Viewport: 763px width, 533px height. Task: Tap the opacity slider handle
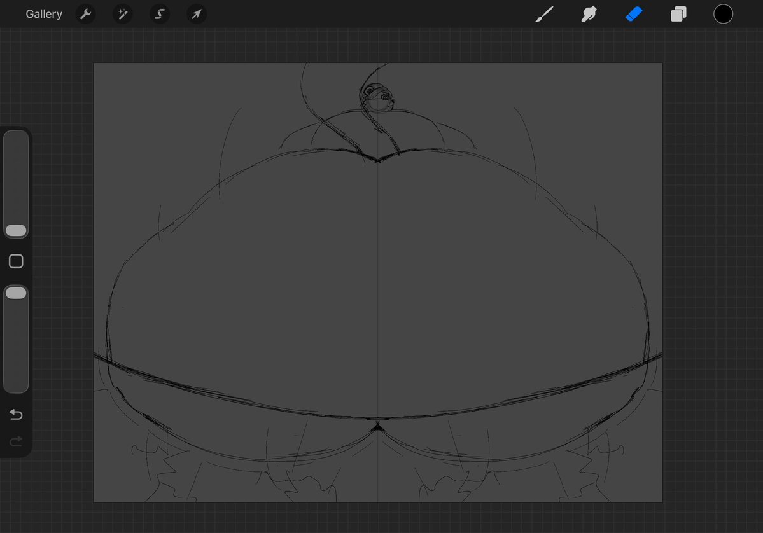(x=16, y=293)
